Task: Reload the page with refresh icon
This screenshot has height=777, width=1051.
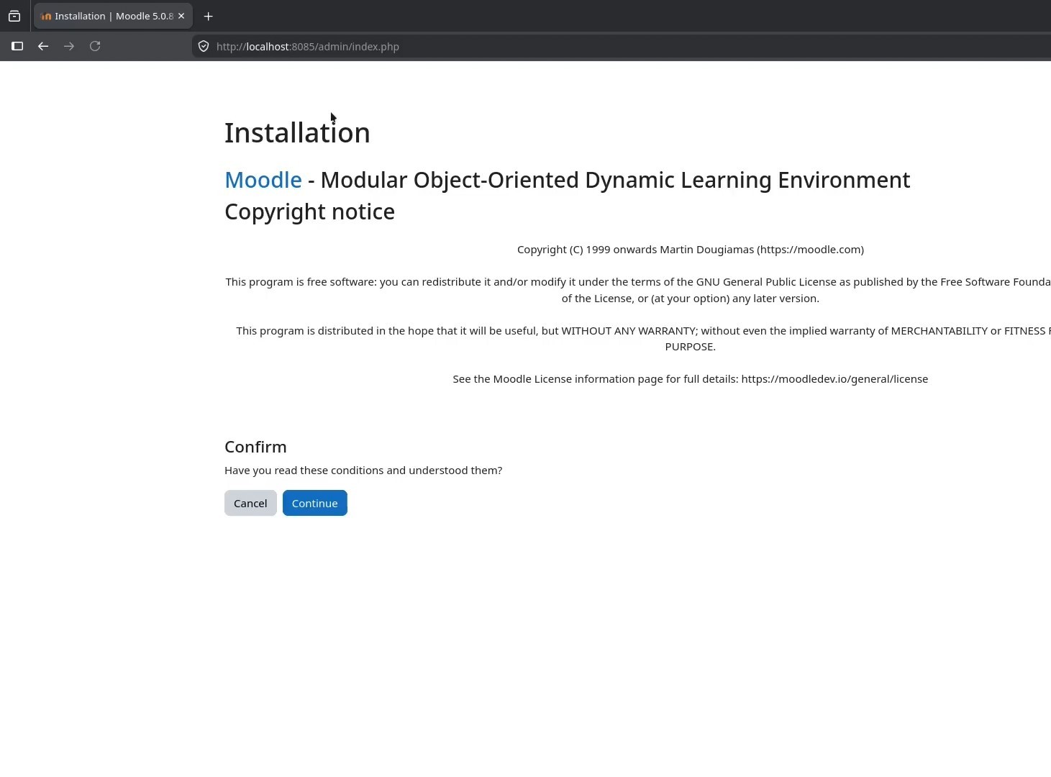Action: 95,46
